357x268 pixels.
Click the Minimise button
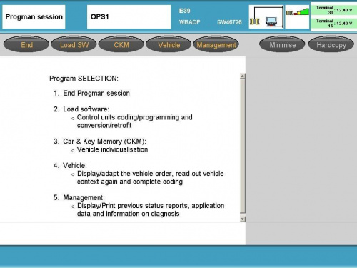[x=282, y=44]
